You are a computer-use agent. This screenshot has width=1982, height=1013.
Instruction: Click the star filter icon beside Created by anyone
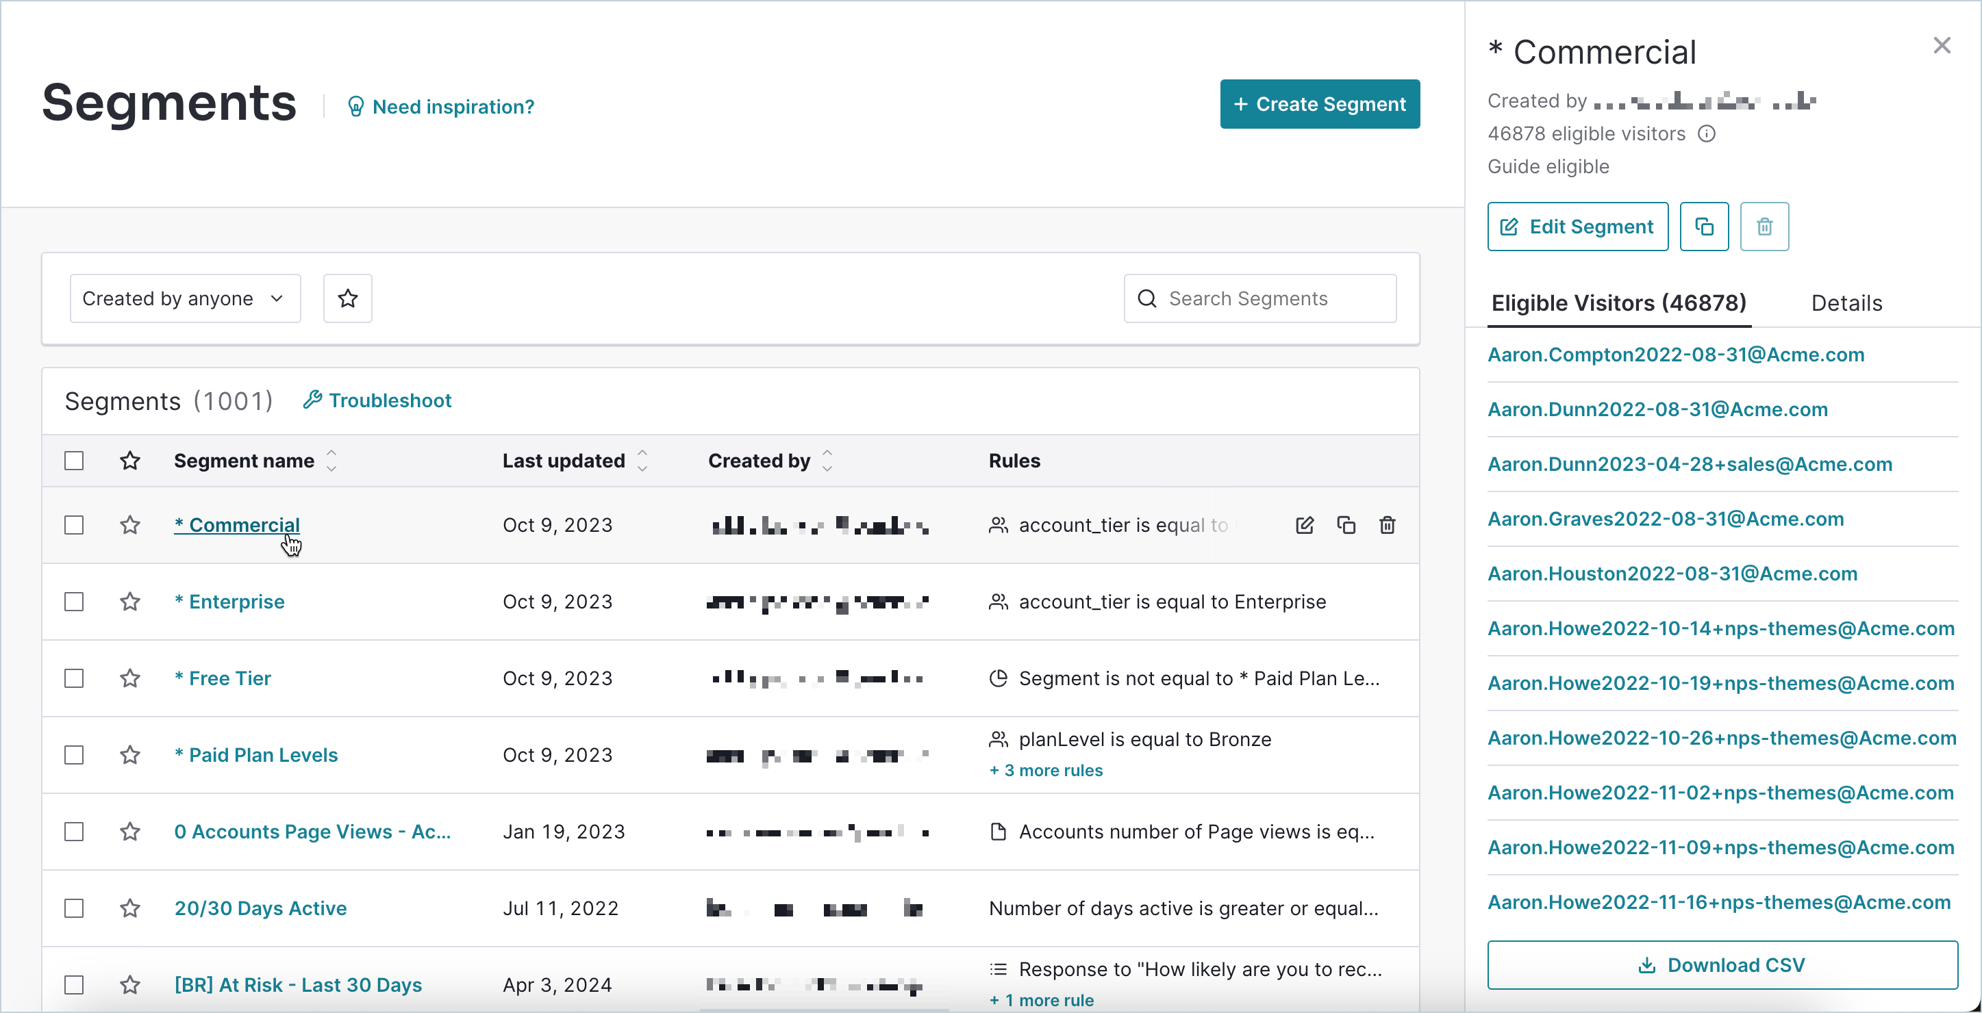tap(348, 298)
